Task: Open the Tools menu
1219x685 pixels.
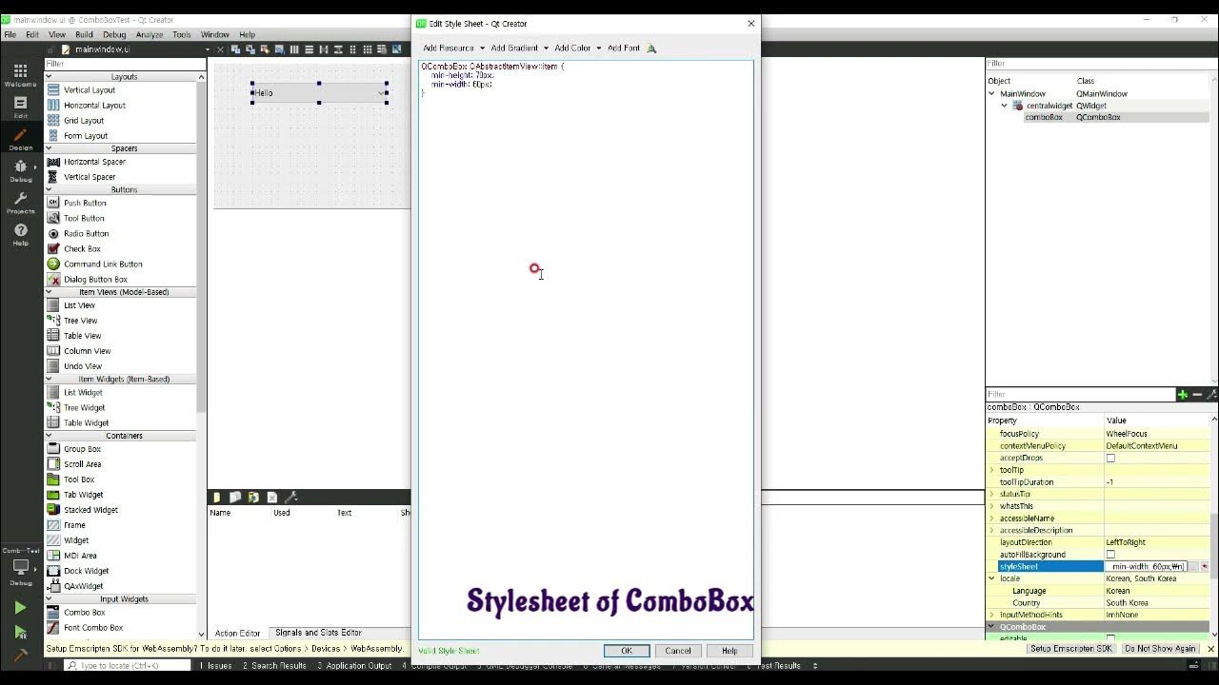Action: click(181, 34)
